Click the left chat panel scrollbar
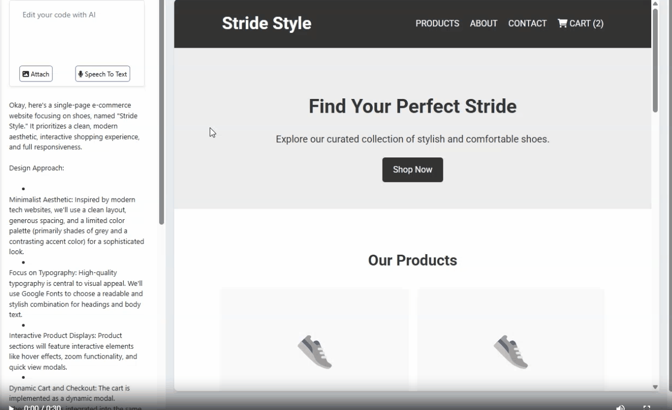This screenshot has width=672, height=410. (161, 109)
